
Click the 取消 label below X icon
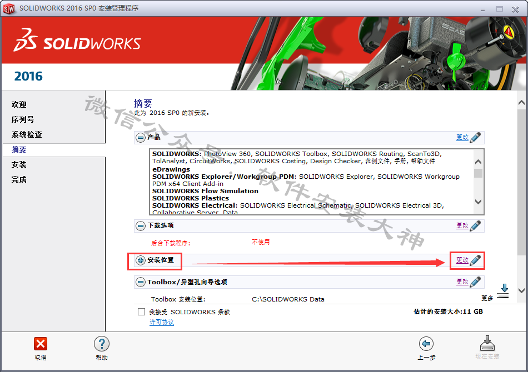point(41,358)
